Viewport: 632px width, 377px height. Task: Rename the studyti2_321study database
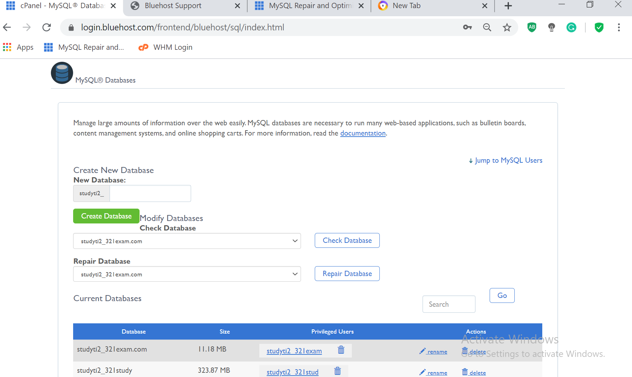point(433,373)
